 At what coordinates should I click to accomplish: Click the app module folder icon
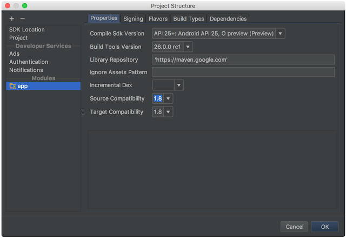(13, 86)
